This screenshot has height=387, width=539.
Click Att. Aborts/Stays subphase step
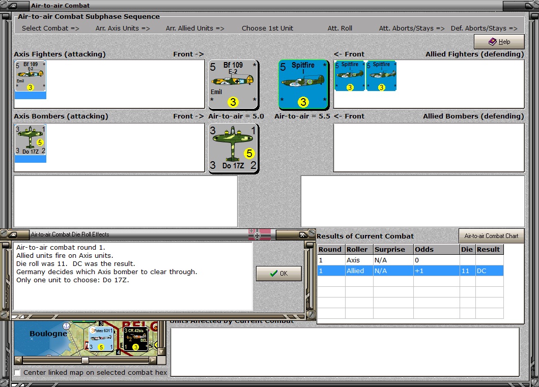[x=412, y=28]
